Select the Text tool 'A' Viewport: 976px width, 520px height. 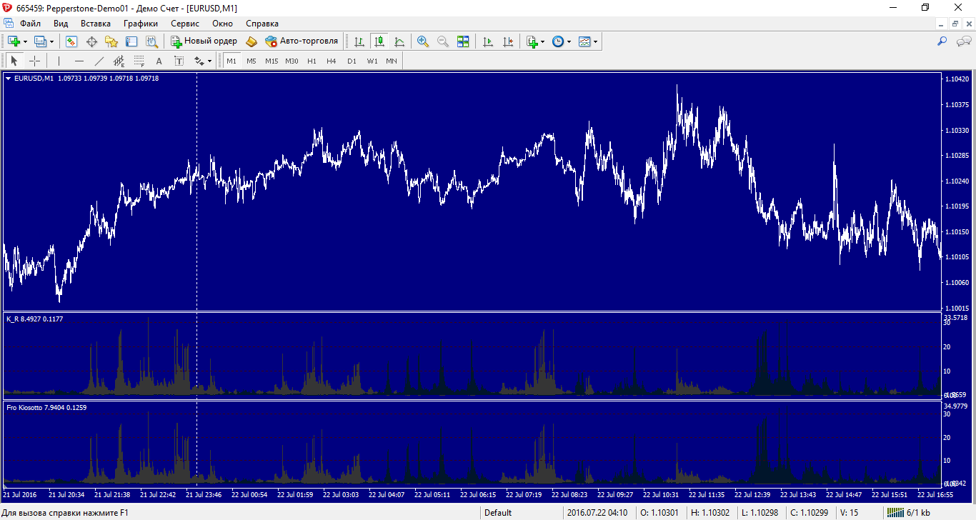159,61
